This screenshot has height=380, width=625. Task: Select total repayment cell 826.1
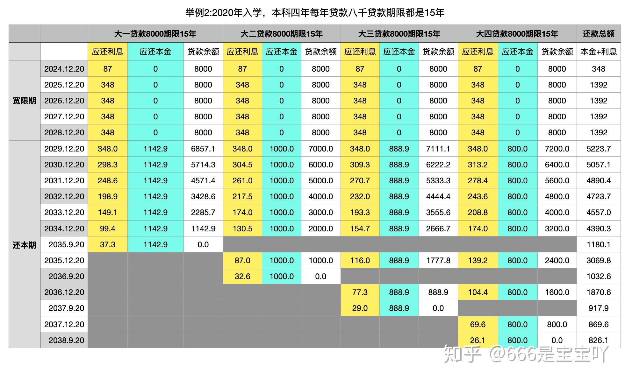click(x=599, y=340)
